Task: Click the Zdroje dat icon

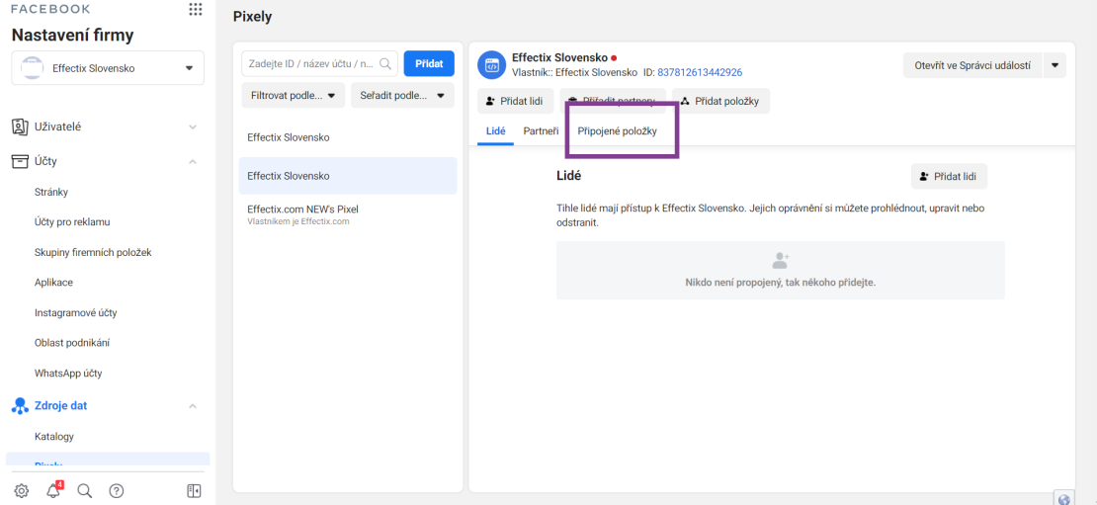Action: tap(20, 405)
